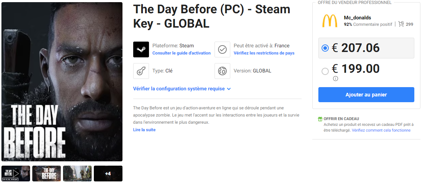
Task: Click the cart sales count icon
Action: 401,24
